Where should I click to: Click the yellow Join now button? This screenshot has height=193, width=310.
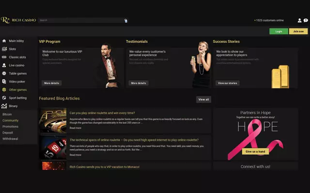(x=298, y=31)
